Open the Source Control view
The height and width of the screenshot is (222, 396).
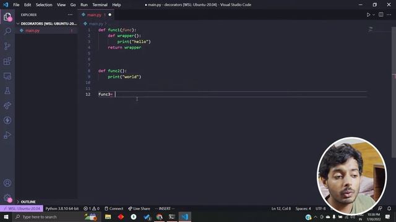pos(7,46)
